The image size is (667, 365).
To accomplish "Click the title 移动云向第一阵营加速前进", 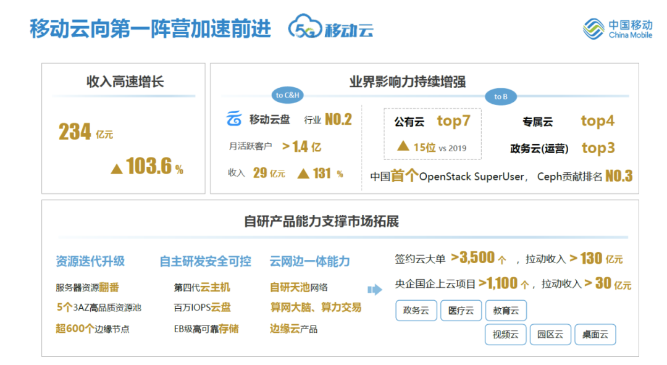I will (150, 29).
